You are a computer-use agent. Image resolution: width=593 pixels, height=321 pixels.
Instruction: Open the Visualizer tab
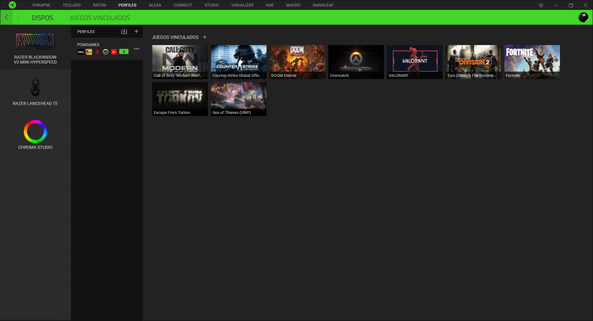pos(243,5)
